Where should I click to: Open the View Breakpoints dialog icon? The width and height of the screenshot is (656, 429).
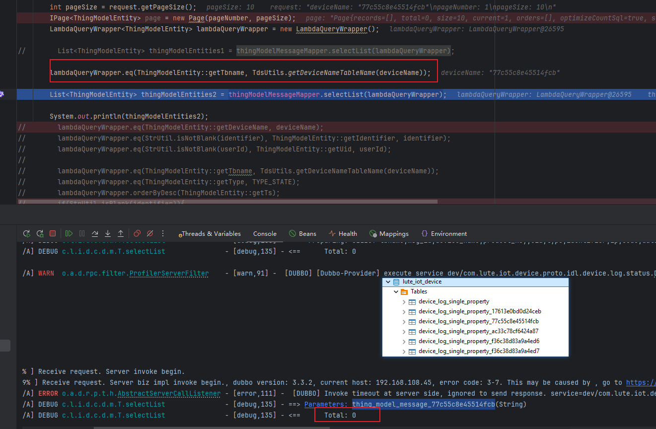137,233
